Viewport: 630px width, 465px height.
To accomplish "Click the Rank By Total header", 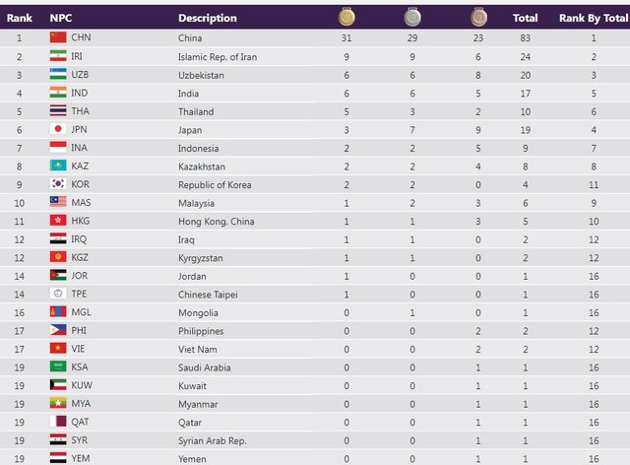I will point(593,18).
